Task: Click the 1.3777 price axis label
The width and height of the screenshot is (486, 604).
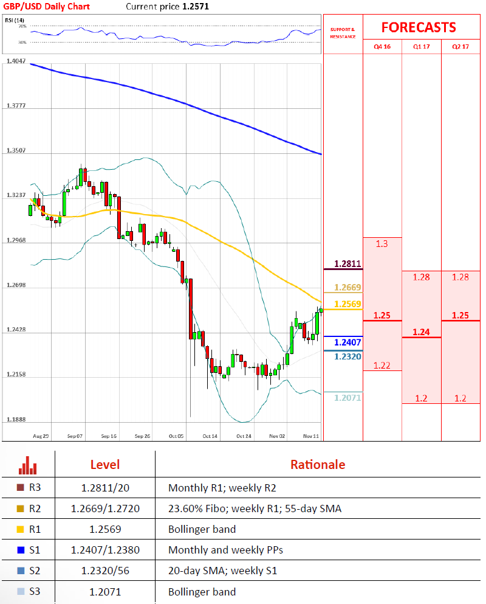Action: point(16,106)
